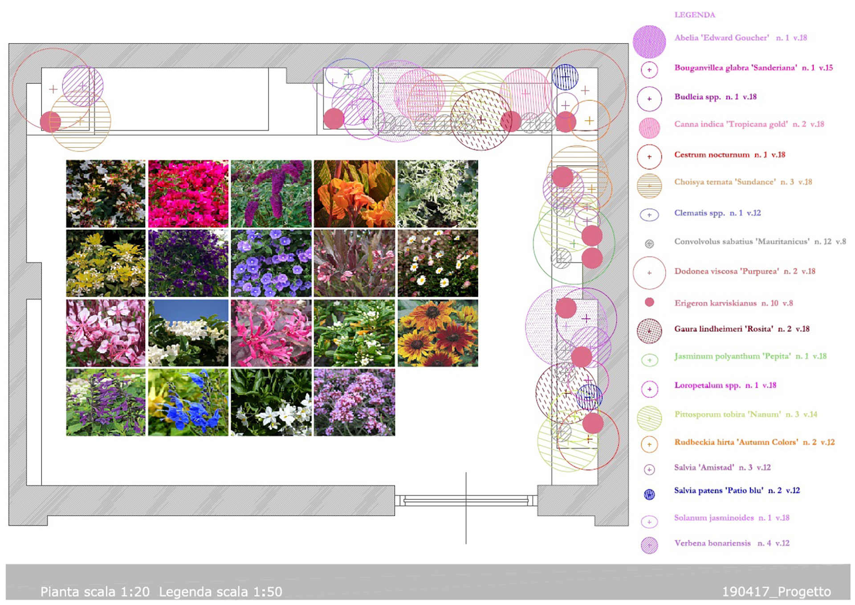This screenshot has width=855, height=605.
Task: Click the Pittosporum tobira 'Nanum' legend symbol
Action: 649,418
